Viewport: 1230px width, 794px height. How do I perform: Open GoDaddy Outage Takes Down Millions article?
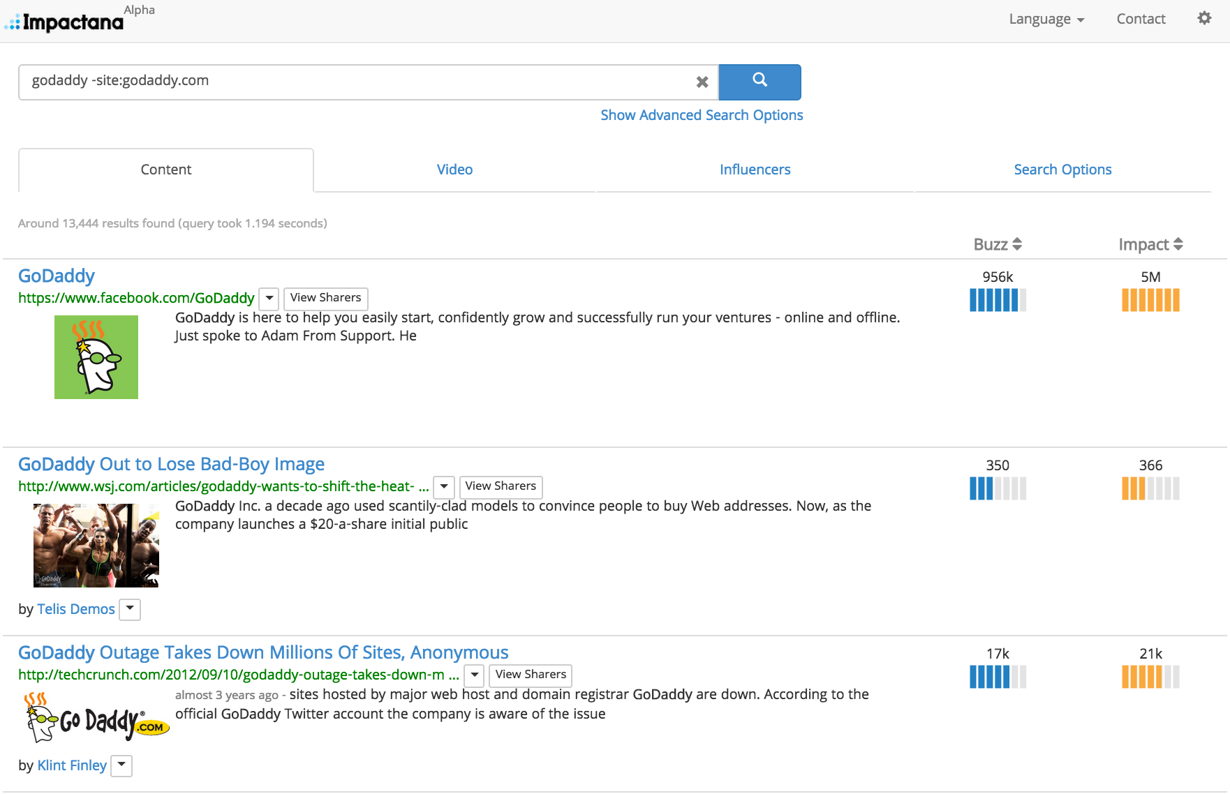click(263, 653)
